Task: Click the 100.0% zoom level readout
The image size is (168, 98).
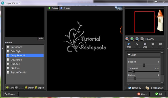Action: pos(149,39)
